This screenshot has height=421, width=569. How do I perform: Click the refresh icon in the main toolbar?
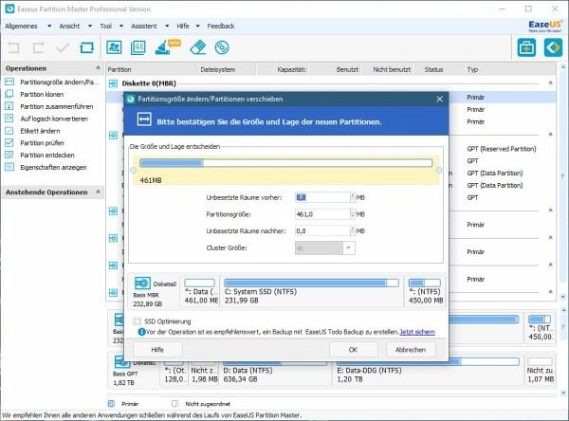tap(86, 47)
